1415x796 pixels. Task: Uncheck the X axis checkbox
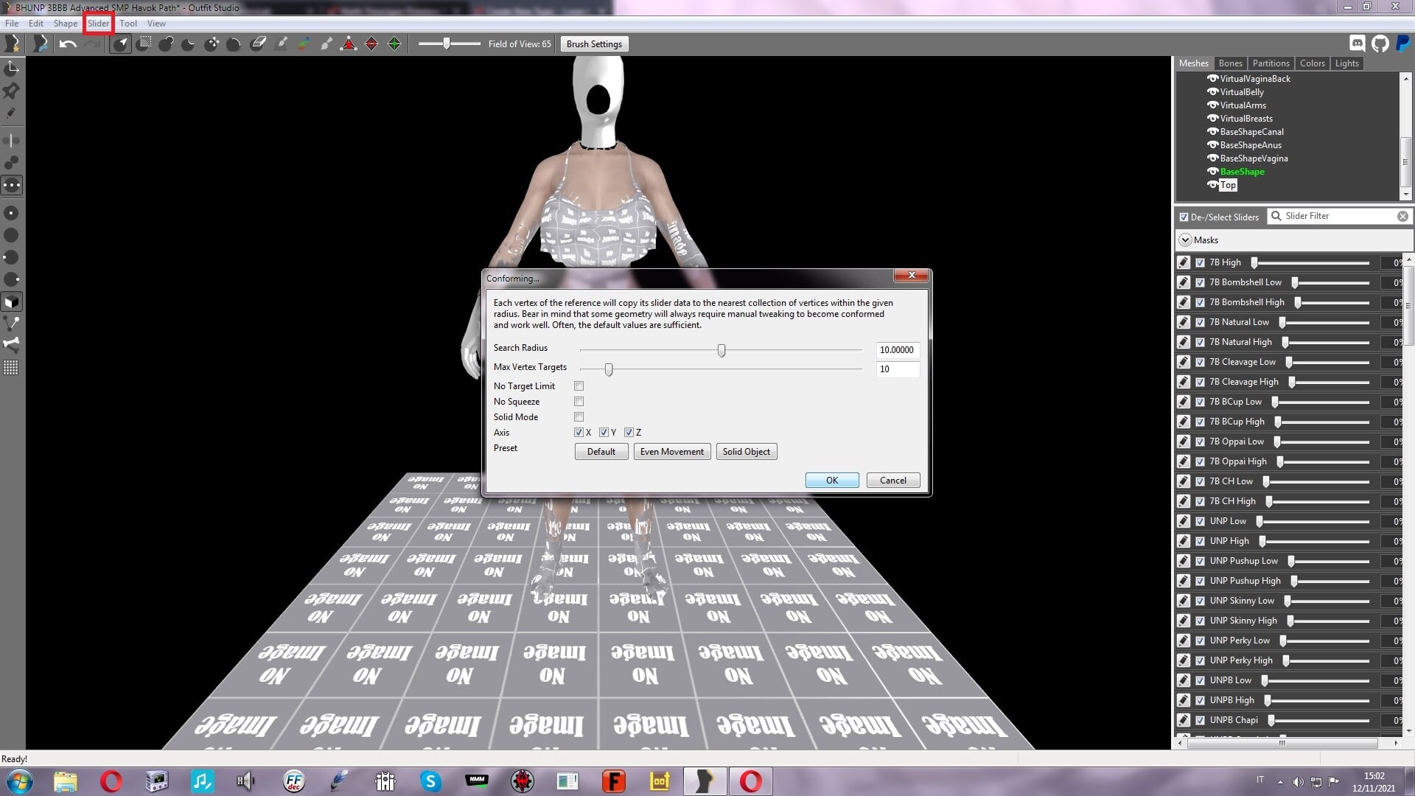[x=579, y=433]
